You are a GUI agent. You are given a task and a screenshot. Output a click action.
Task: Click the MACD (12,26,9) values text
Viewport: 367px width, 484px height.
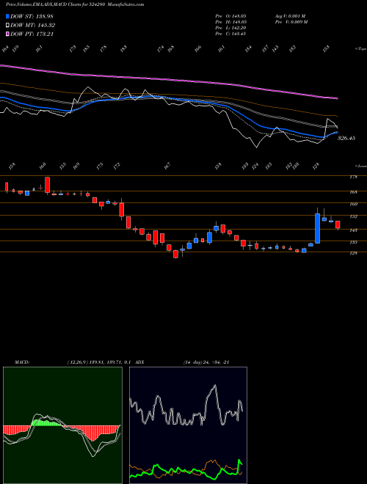tap(100, 362)
